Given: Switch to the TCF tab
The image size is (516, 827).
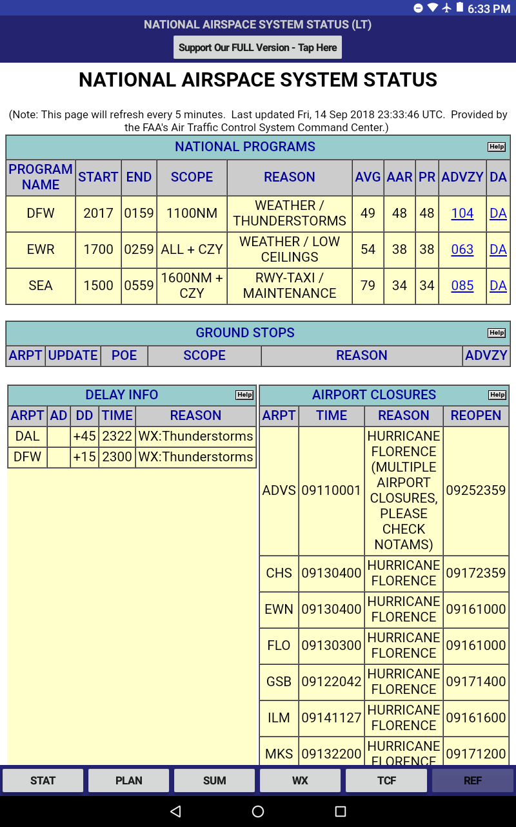Looking at the screenshot, I should pos(386,780).
